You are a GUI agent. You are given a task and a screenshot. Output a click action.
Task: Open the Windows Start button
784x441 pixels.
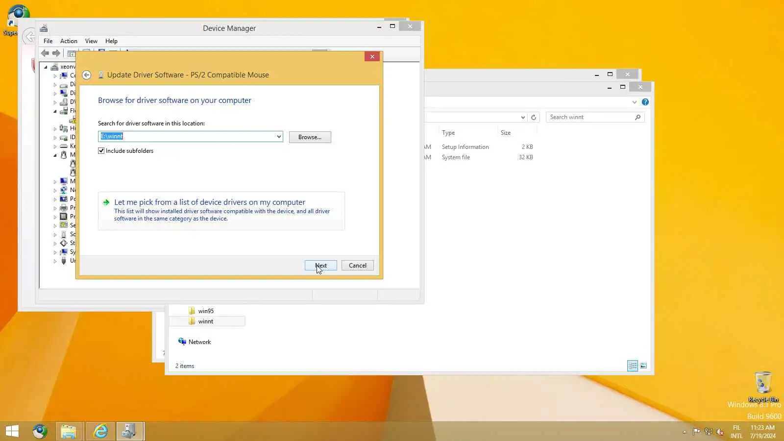click(12, 431)
